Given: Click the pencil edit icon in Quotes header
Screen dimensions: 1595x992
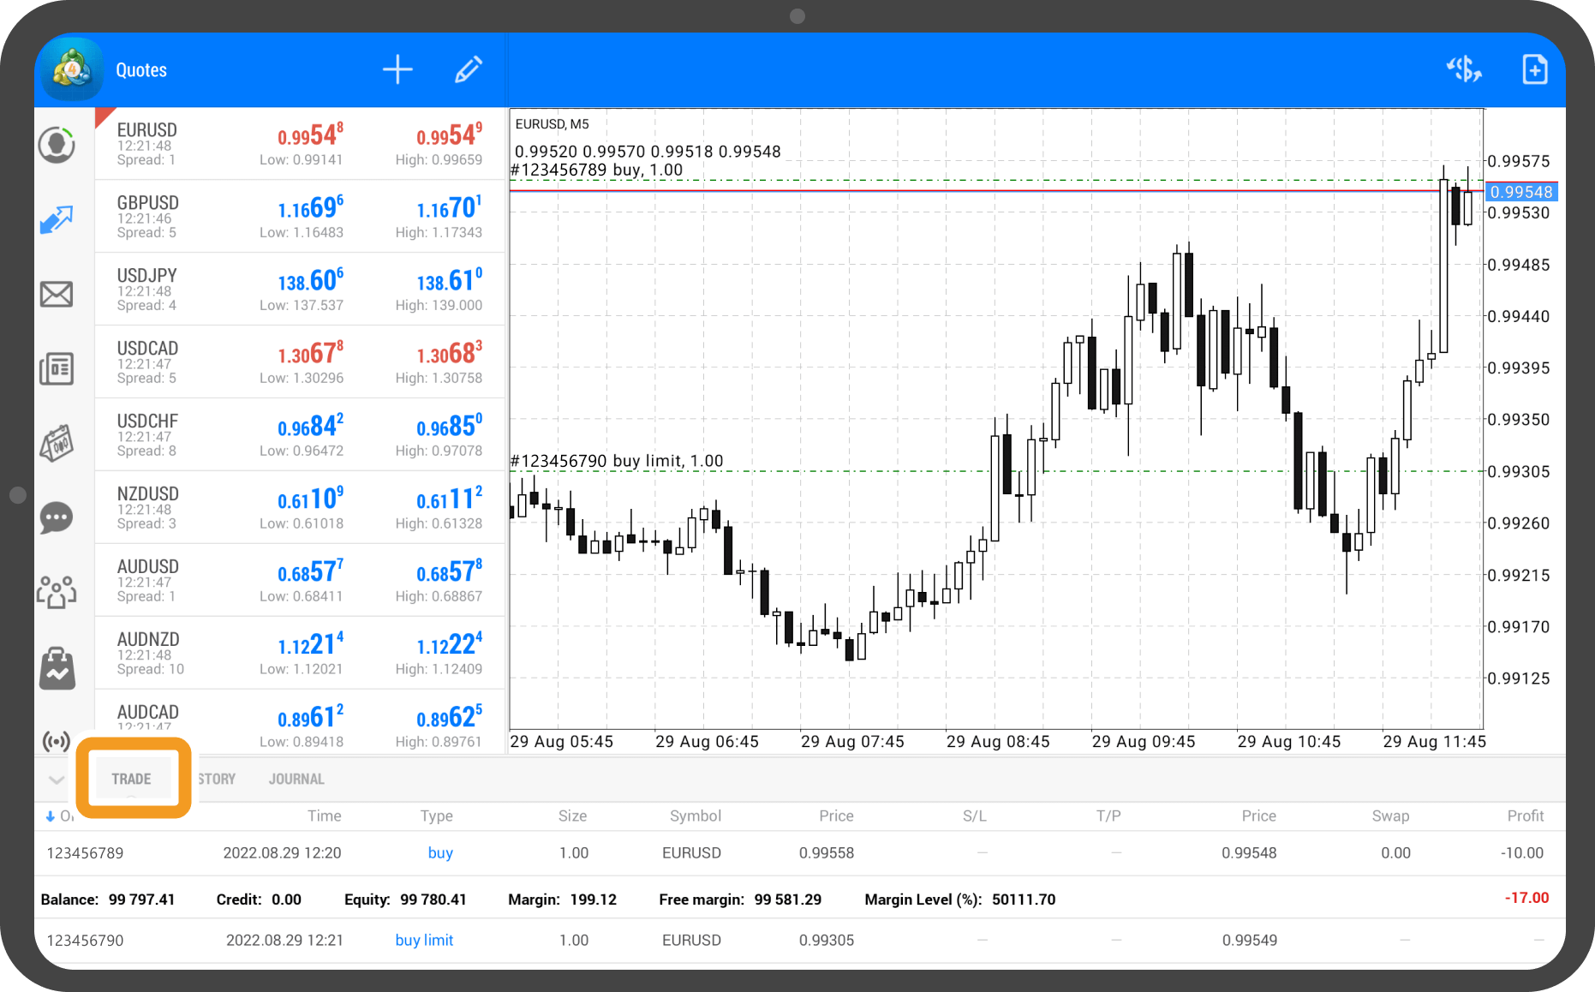Looking at the screenshot, I should 468,70.
